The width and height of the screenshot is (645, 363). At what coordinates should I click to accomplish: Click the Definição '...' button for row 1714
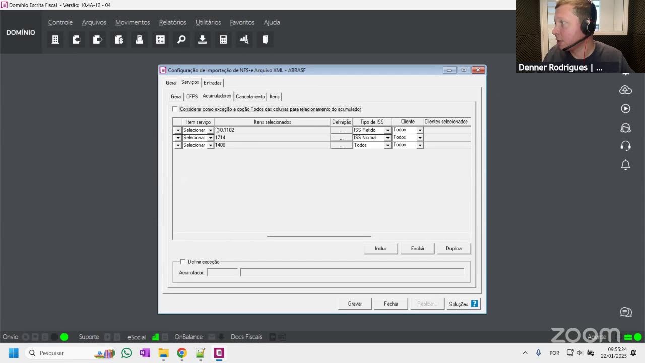[342, 138]
